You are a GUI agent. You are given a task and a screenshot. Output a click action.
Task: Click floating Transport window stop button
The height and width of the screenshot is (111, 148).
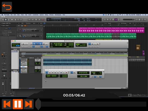point(61,72)
